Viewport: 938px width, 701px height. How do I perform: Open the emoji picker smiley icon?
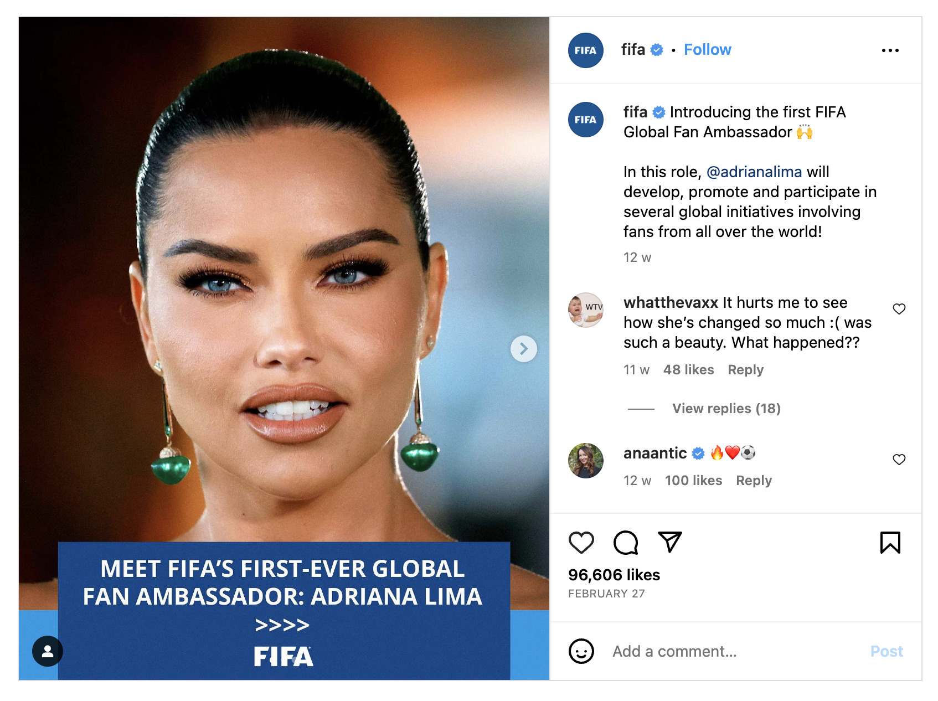pyautogui.click(x=581, y=651)
